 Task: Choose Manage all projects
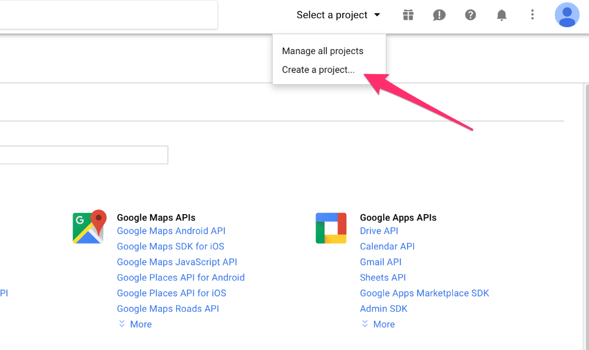(323, 51)
